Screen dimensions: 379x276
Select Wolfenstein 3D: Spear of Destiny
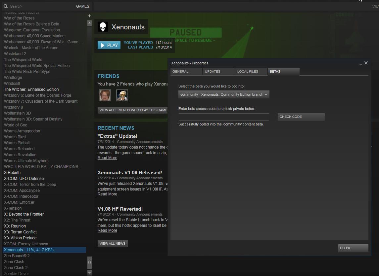pos(33,119)
